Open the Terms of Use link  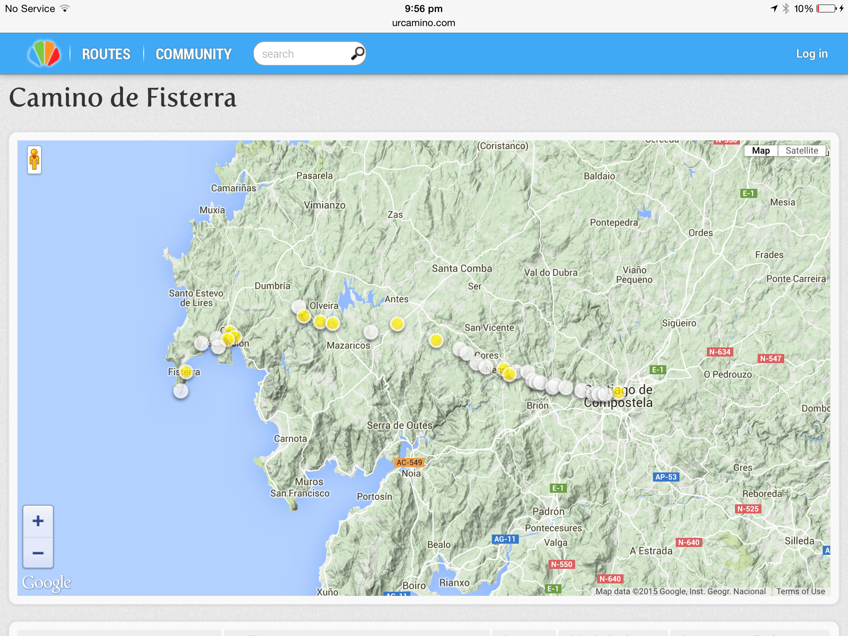[x=800, y=591]
